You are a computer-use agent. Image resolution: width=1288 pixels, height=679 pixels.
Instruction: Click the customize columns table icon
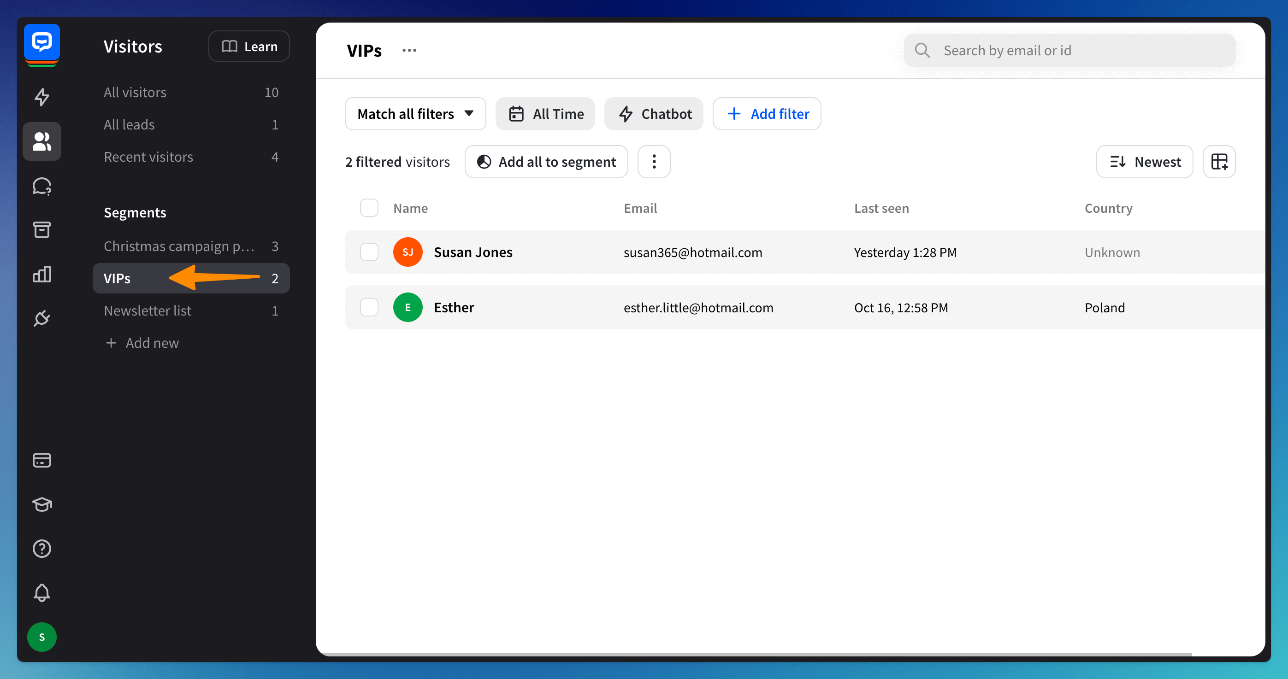tap(1218, 162)
